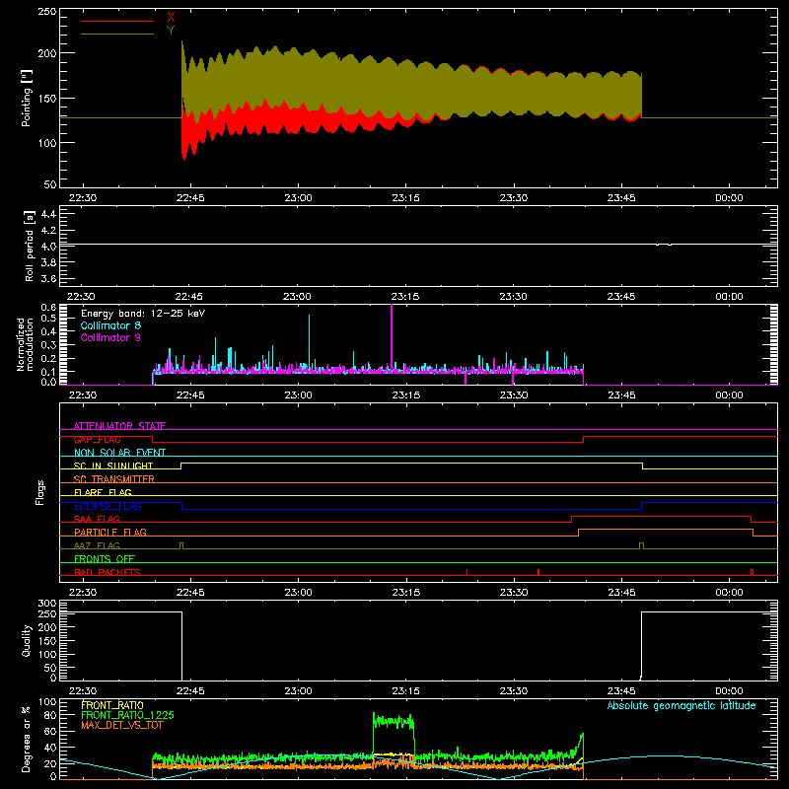Select the BAD_PACKETS flag label
Viewport: 789px width, 789px height.
(108, 572)
